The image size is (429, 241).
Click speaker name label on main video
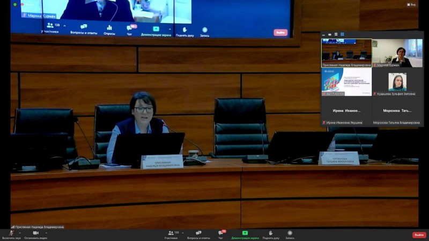(38, 227)
